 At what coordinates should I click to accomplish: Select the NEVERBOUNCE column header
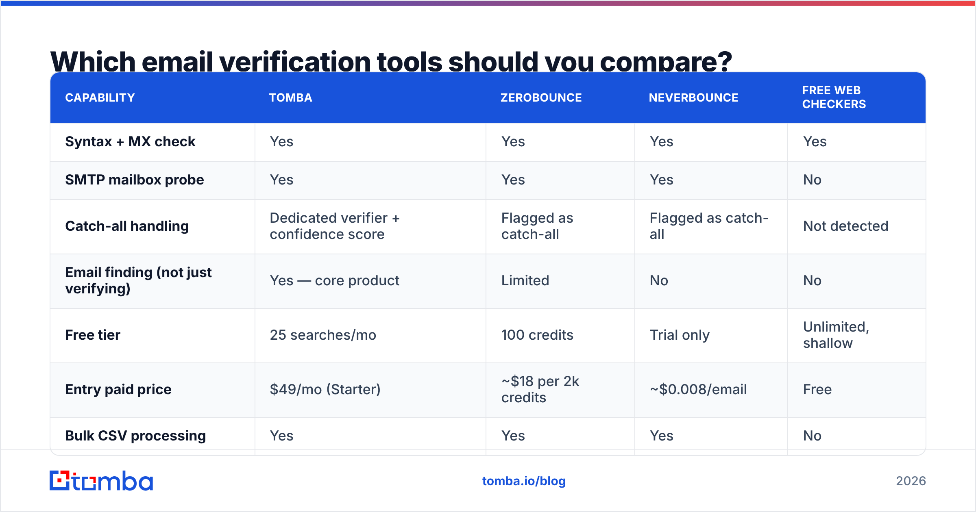click(693, 98)
